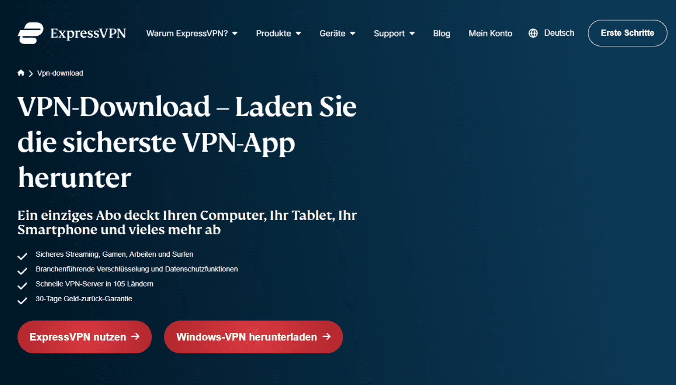Expand the Geräte dropdown arrow
676x385 pixels.
353,33
